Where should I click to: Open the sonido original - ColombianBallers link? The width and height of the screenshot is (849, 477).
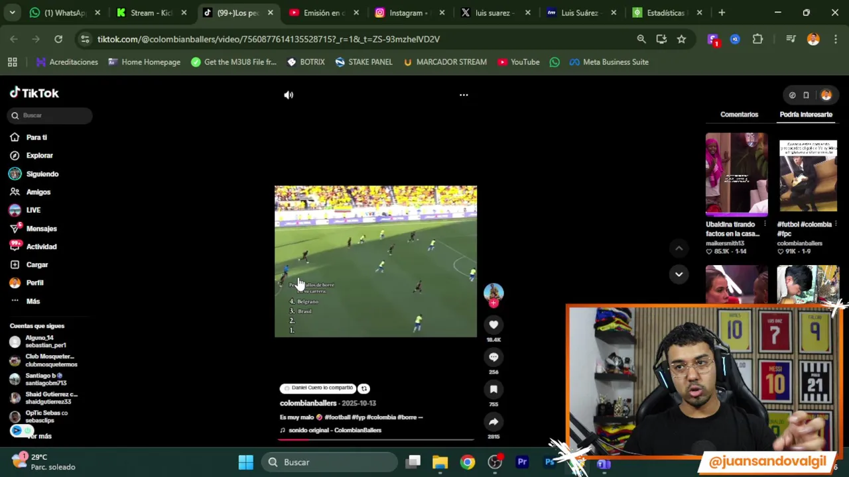[334, 430]
